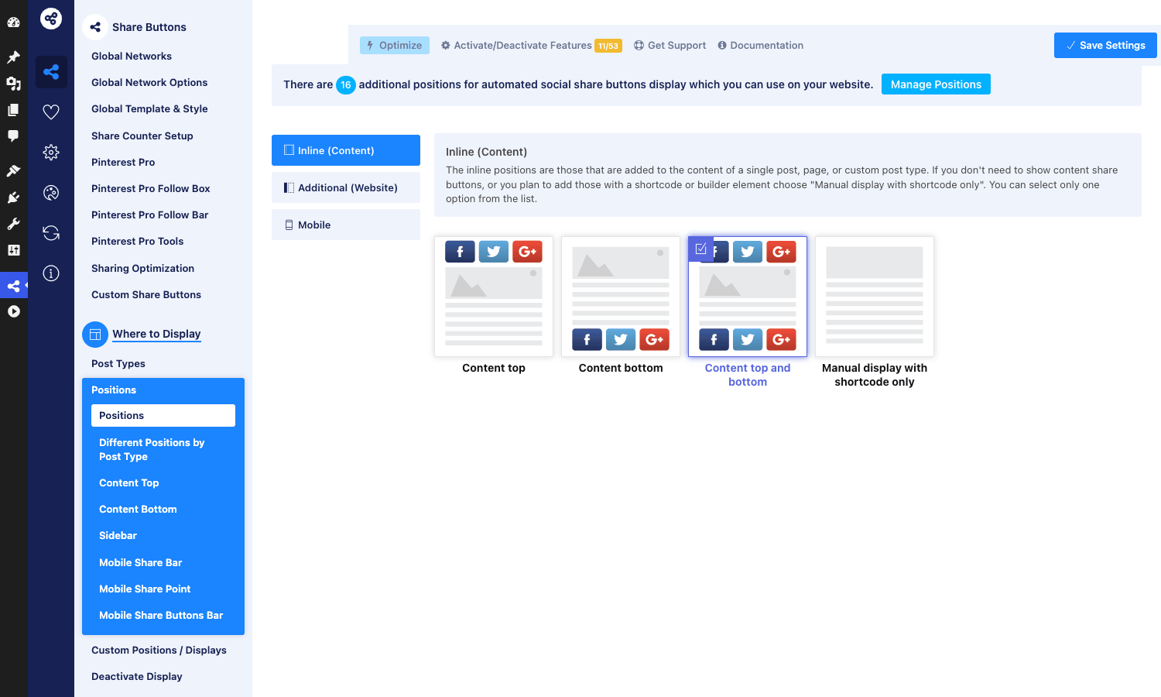Screen dimensions: 1161x697
Task: Click the 16 additional positions badge
Action: tap(346, 84)
